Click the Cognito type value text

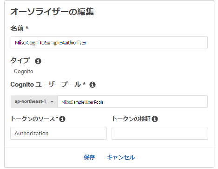click(x=24, y=71)
